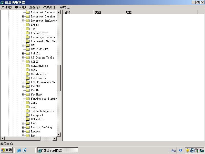Click the Ras folder icon
The width and height of the screenshot is (205, 154).
27,123
